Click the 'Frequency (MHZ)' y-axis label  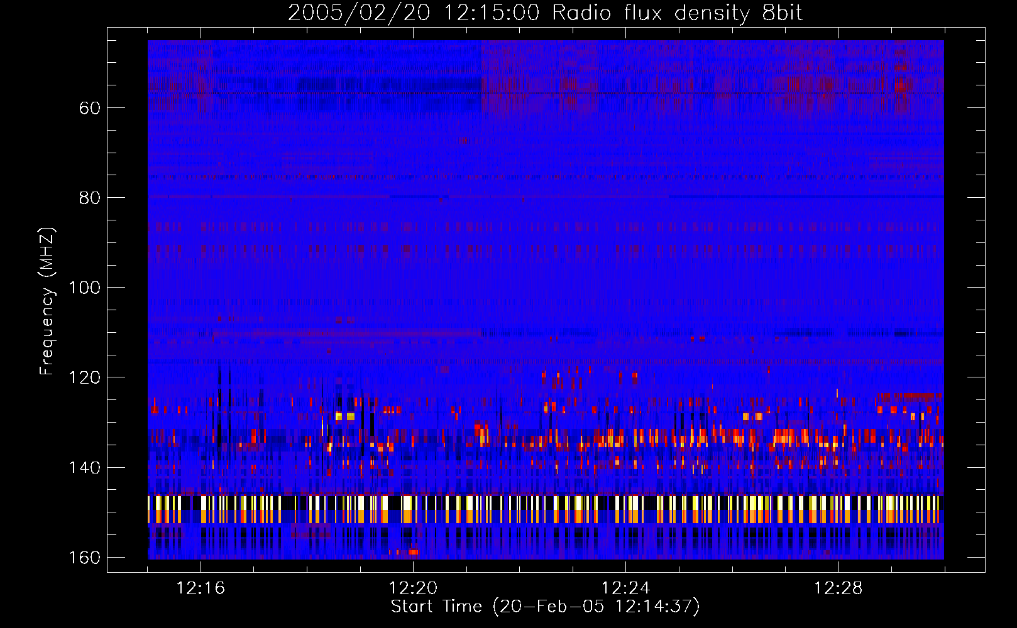click(47, 301)
